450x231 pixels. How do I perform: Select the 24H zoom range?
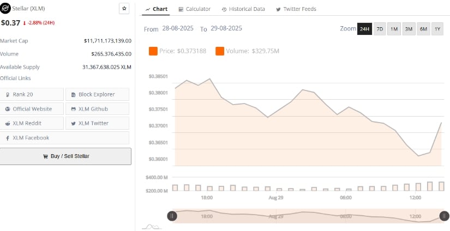pos(364,29)
